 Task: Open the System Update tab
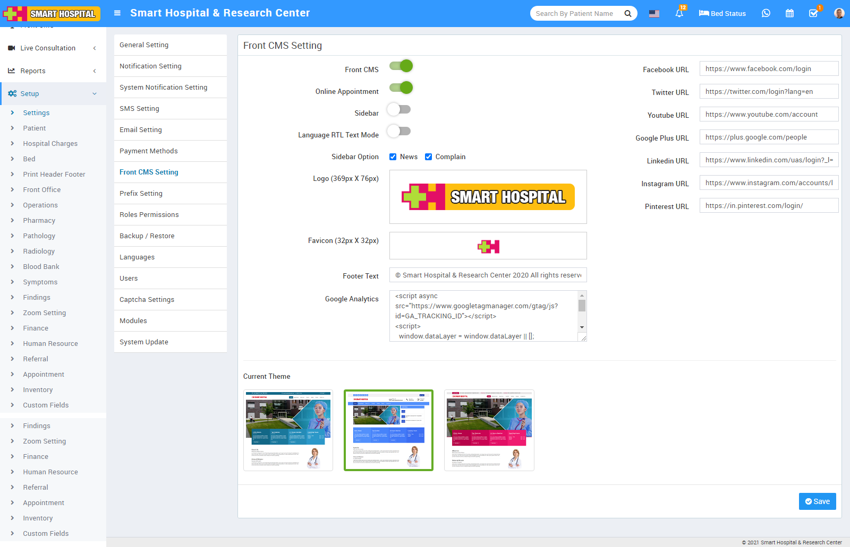[x=171, y=342]
